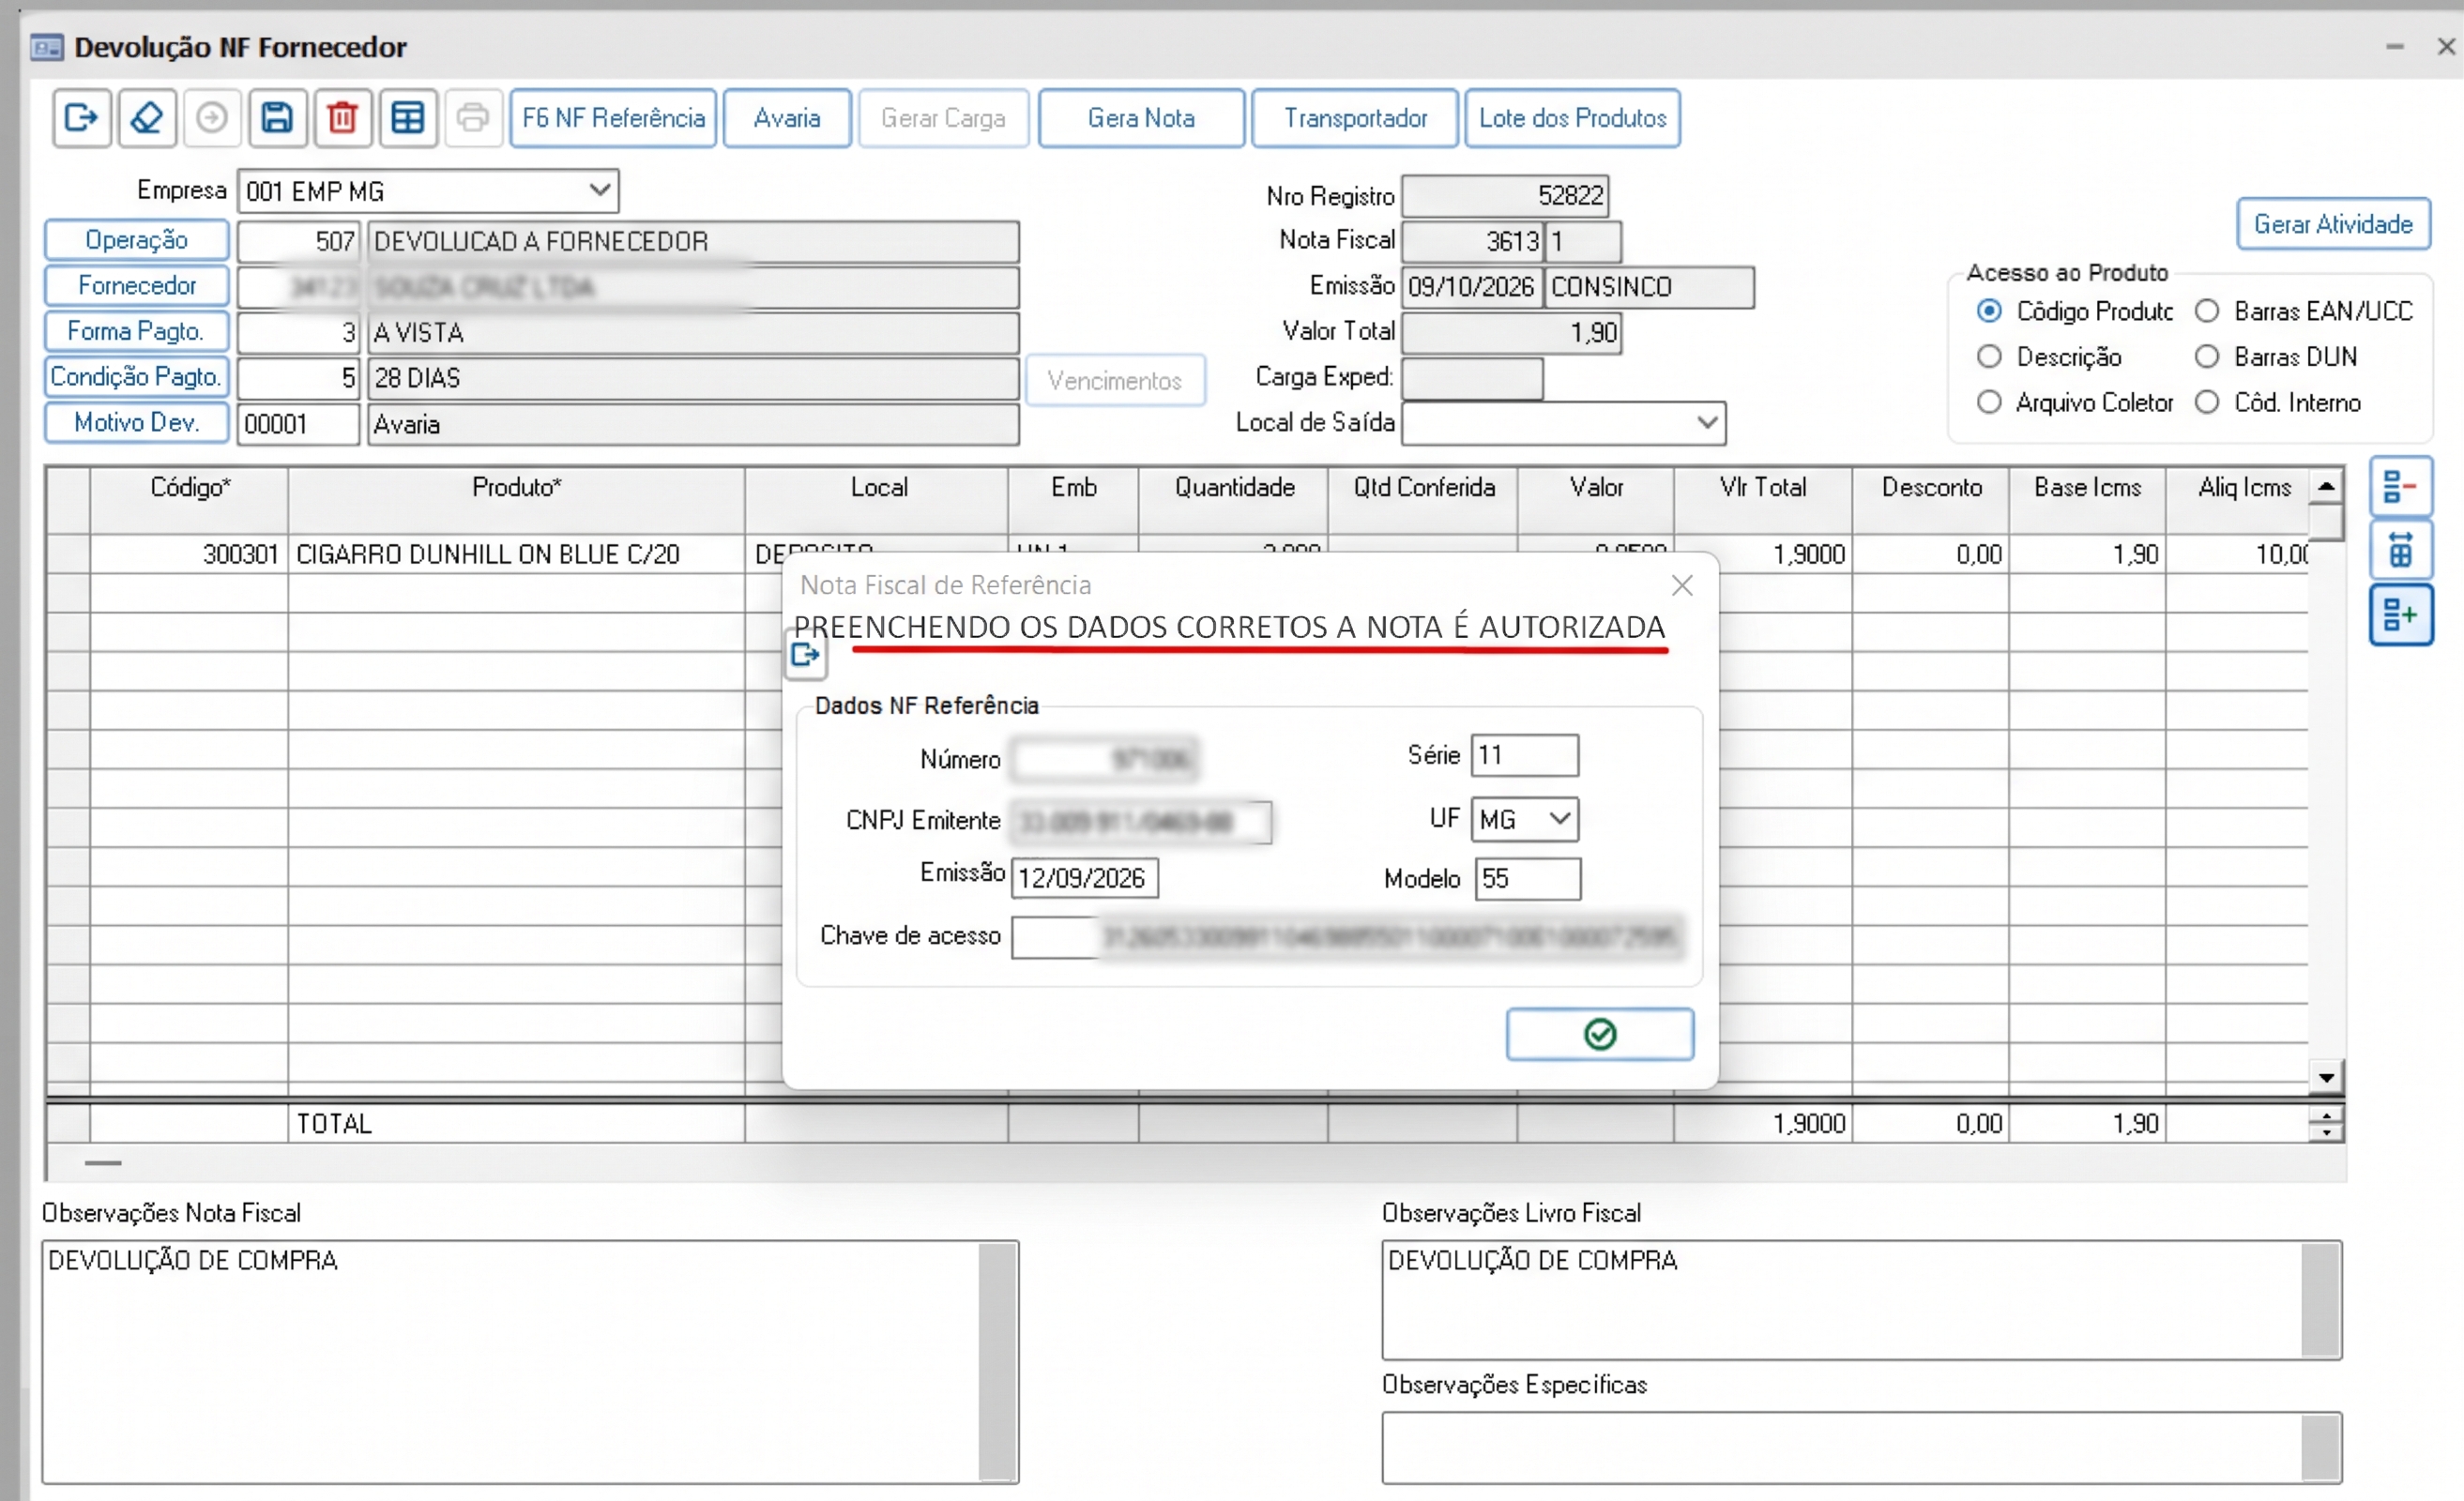The height and width of the screenshot is (1501, 2464).
Task: Click the Forma Pagto. lookup button
Action: click(137, 331)
